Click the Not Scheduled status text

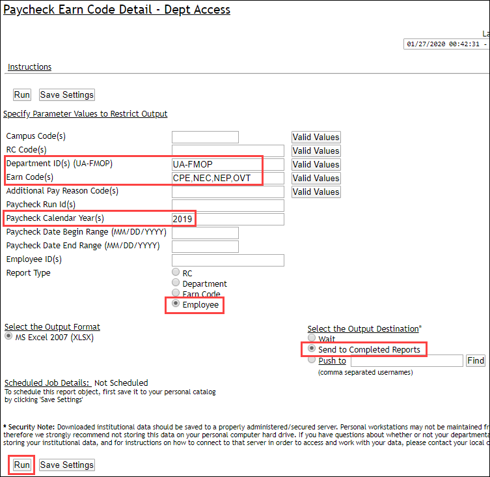(x=121, y=383)
